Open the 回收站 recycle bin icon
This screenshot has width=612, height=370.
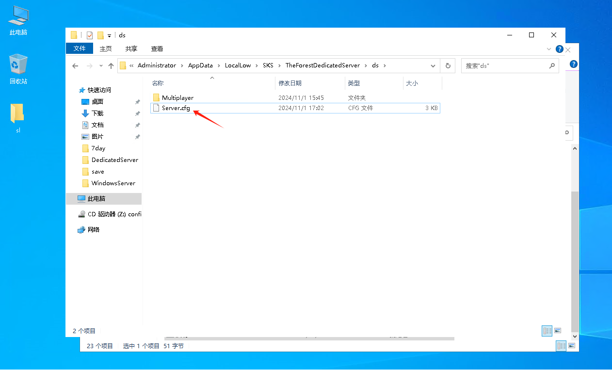click(18, 69)
